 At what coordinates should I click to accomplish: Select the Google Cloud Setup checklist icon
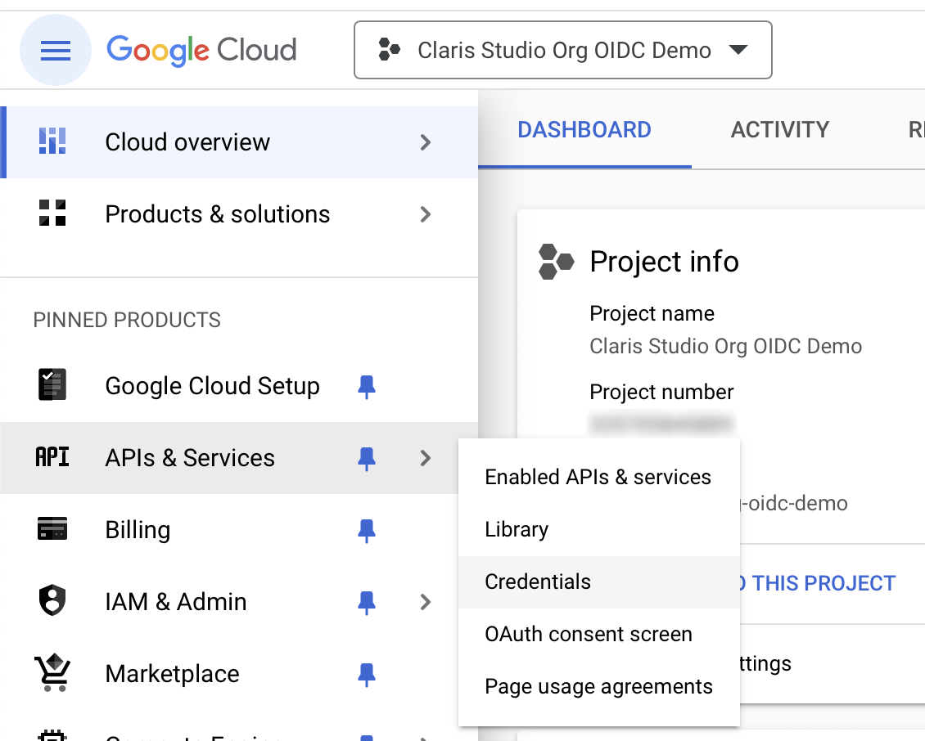click(x=52, y=385)
